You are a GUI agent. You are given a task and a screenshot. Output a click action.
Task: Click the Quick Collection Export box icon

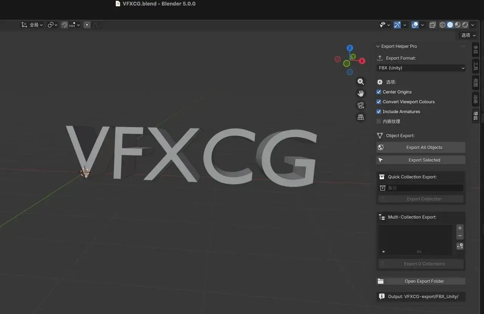pos(382,177)
